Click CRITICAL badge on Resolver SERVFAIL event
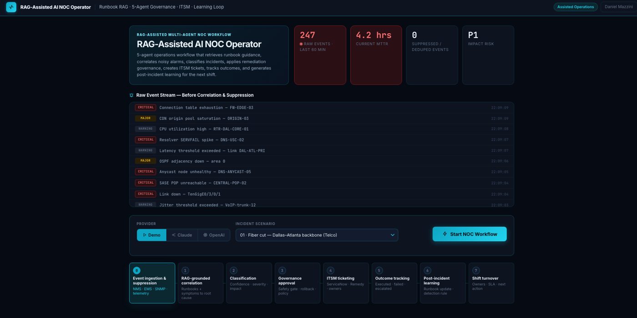Image resolution: width=637 pixels, height=318 pixels. click(146, 139)
